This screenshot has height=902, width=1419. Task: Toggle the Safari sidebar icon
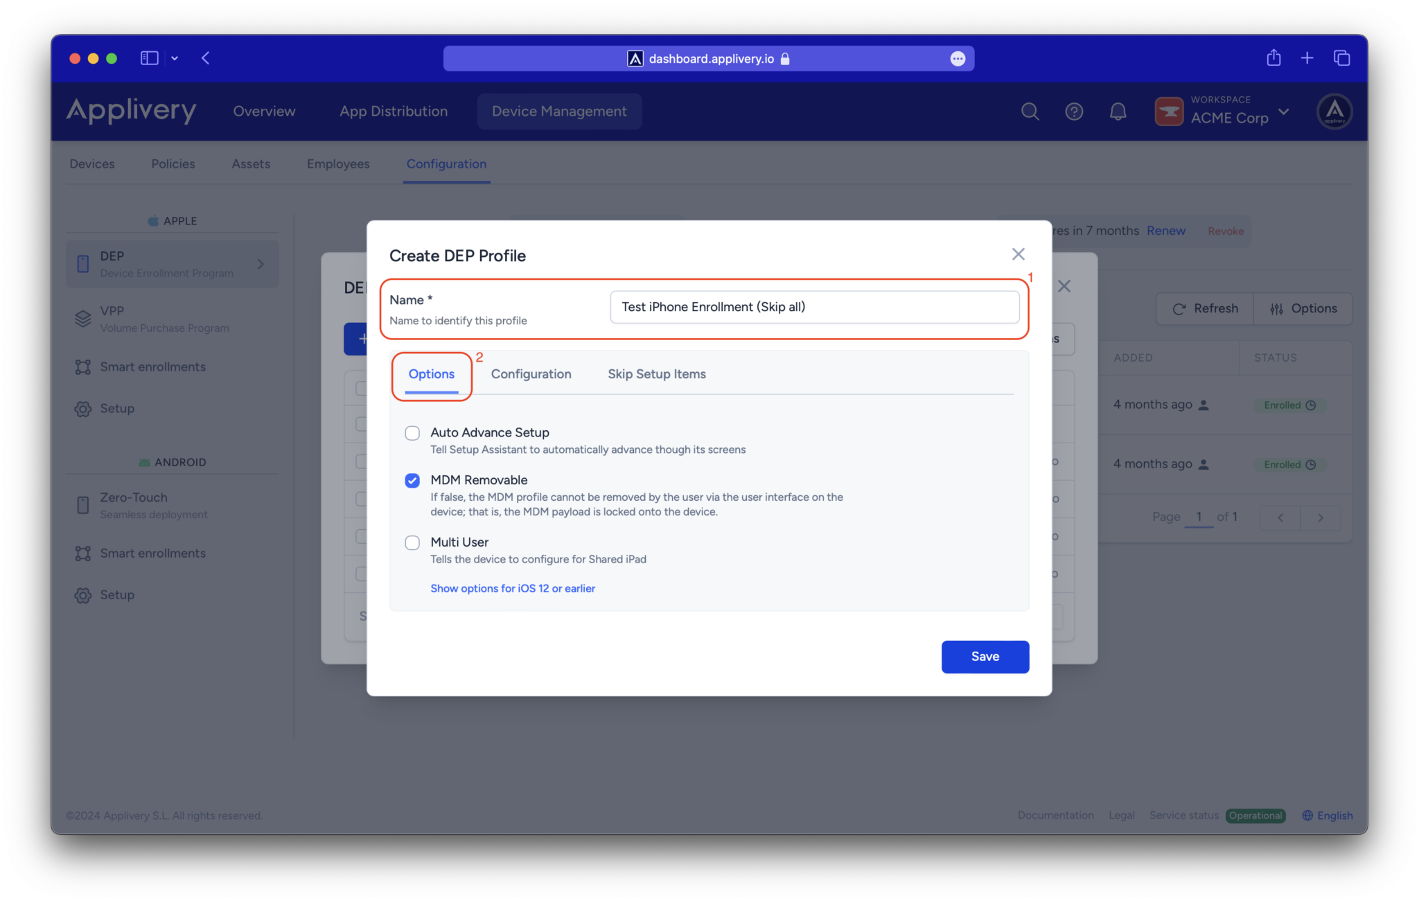[x=149, y=58]
